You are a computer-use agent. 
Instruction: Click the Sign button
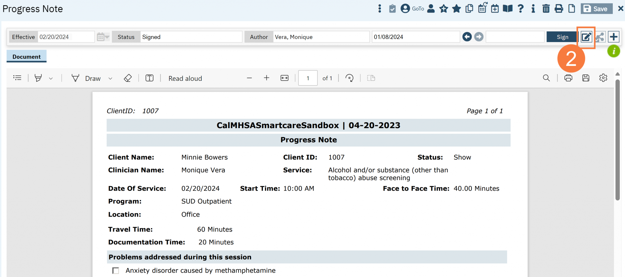pos(562,37)
